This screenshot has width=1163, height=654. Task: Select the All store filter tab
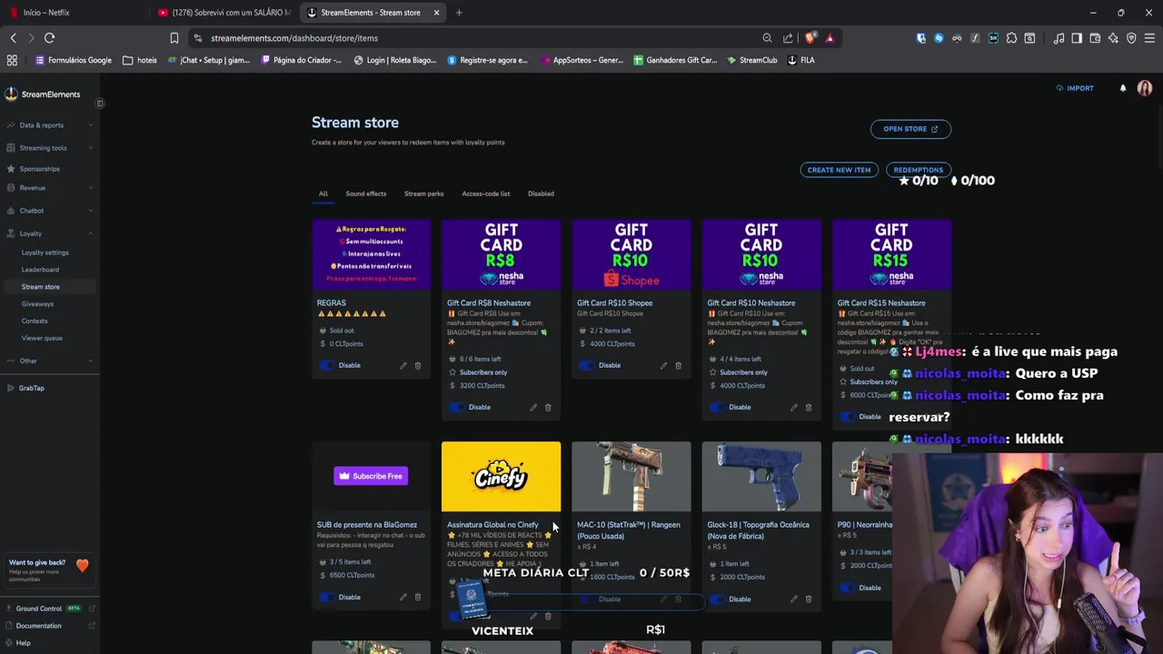click(x=323, y=193)
